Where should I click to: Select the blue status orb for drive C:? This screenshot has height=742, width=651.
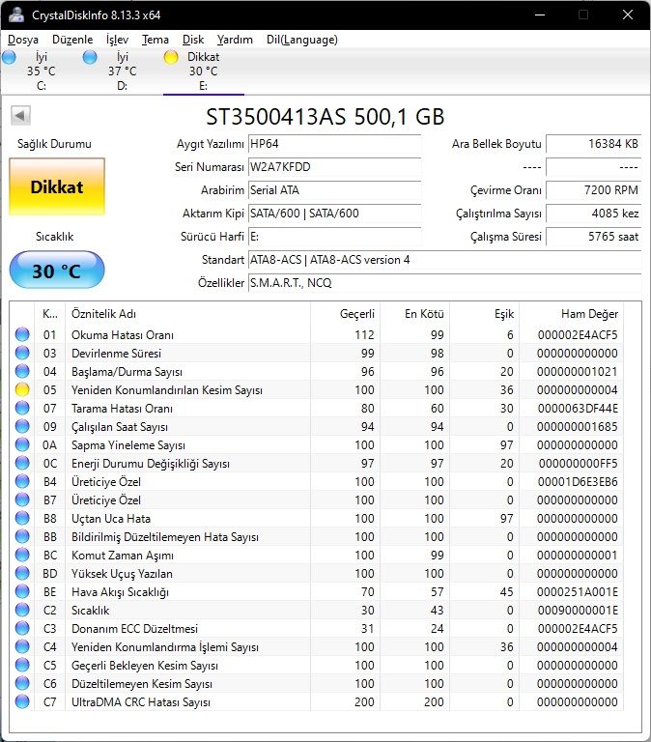tap(9, 57)
